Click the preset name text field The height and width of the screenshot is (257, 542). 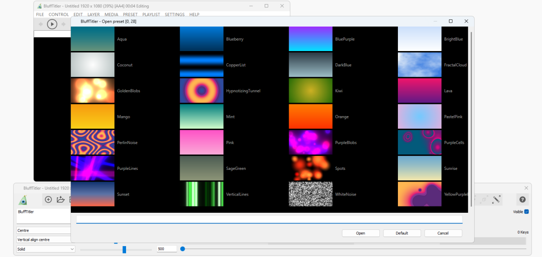[269, 220]
